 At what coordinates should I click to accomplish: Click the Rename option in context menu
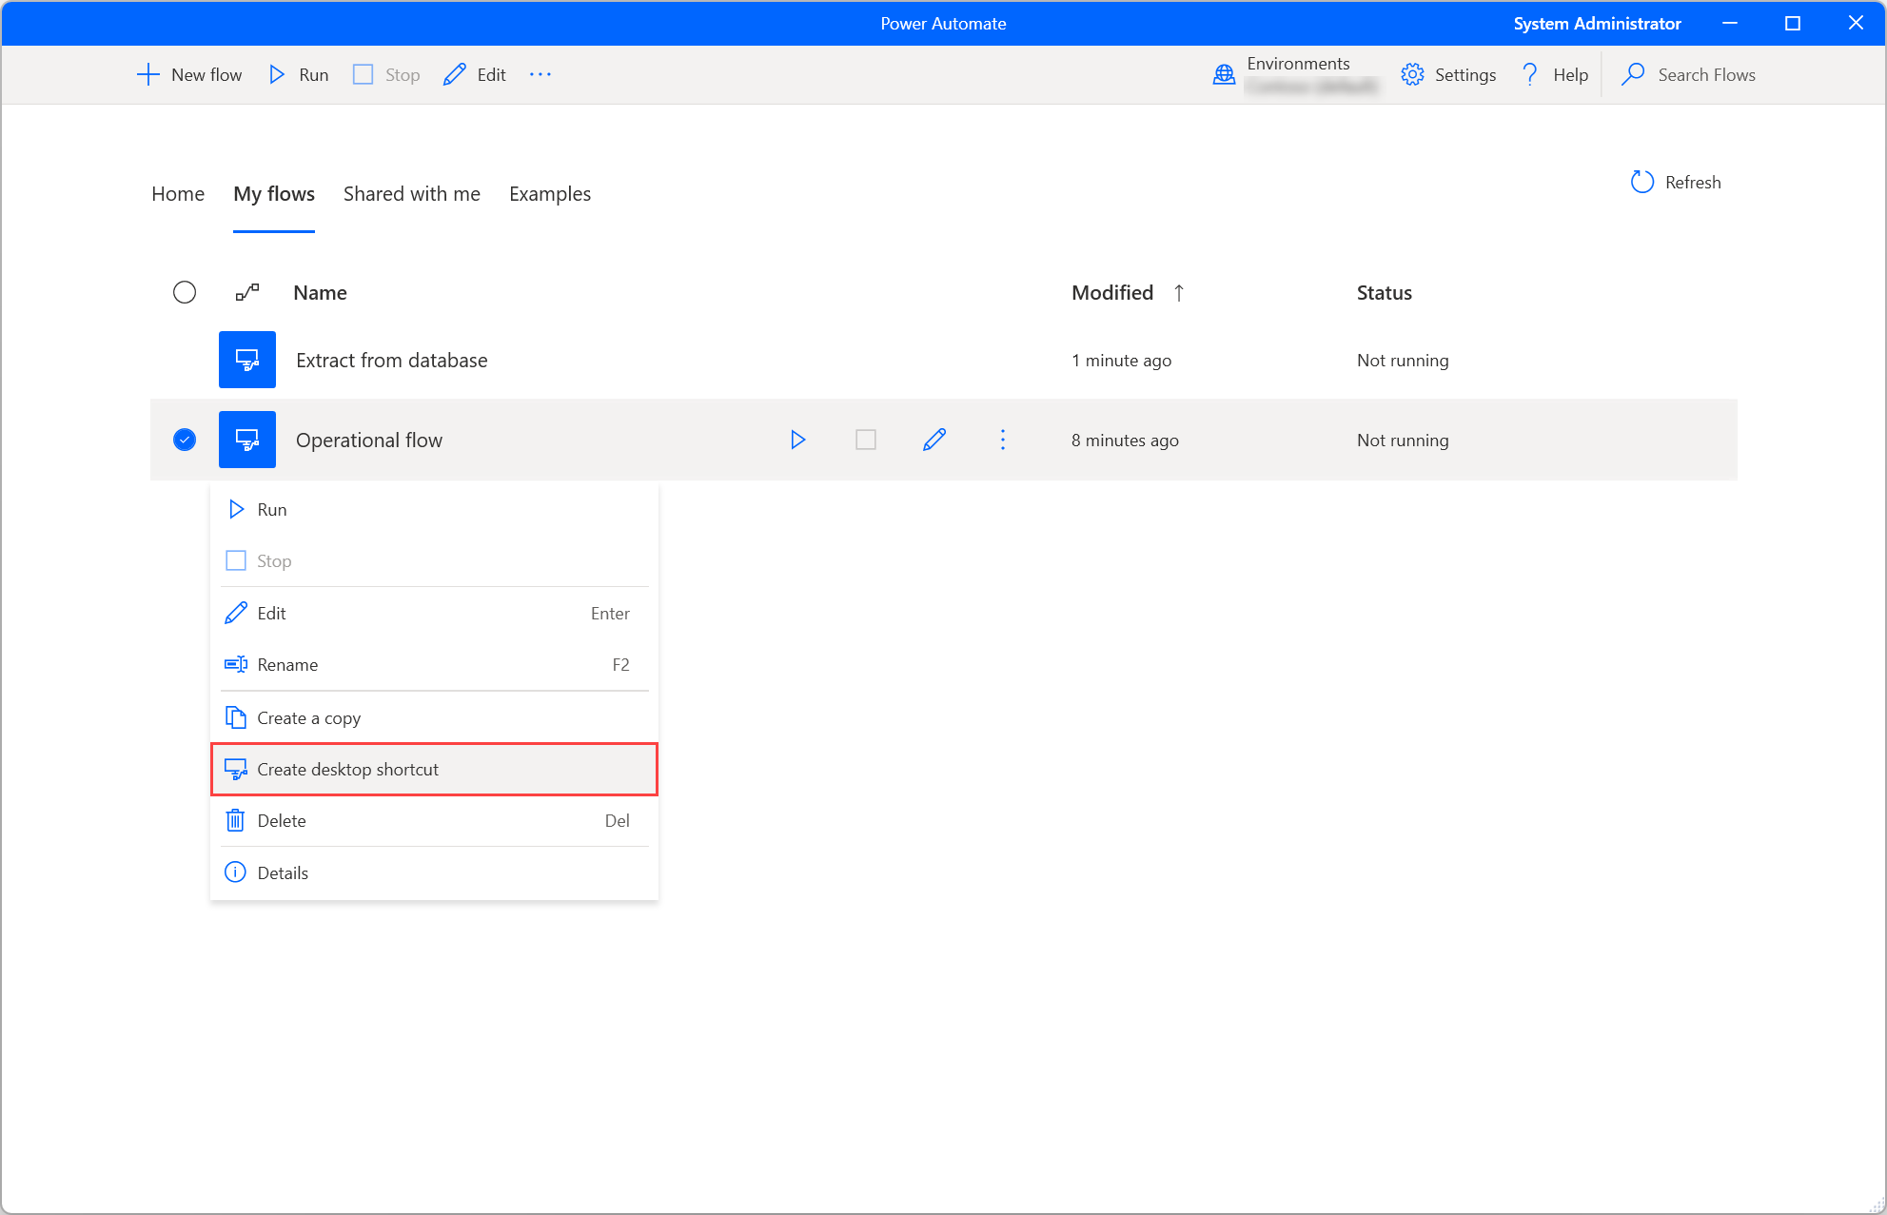click(287, 665)
